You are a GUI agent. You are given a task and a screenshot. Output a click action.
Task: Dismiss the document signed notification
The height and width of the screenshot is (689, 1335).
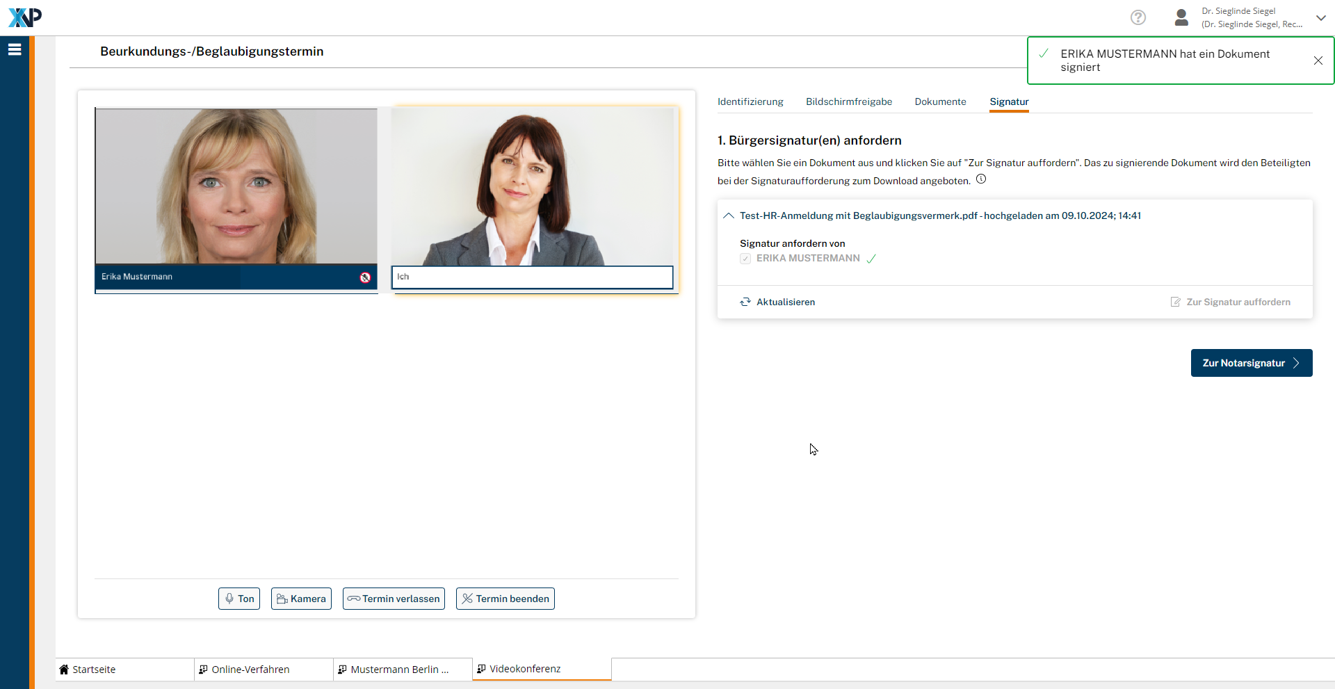(1318, 60)
